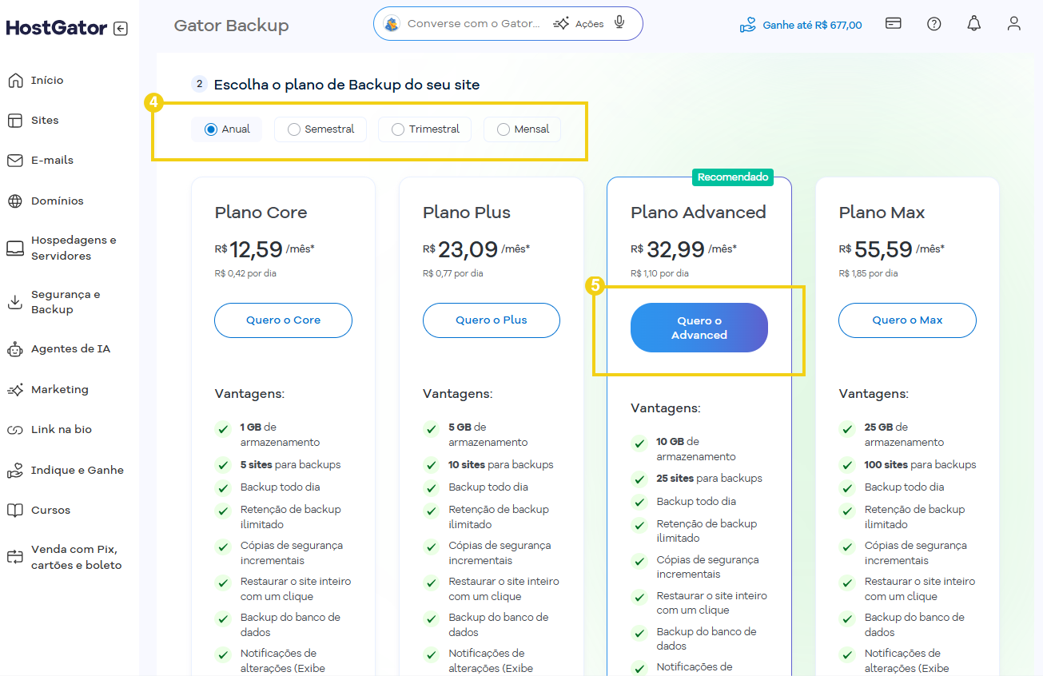Click the Recomendado badge
Screen dimensions: 1043x676
click(x=733, y=177)
